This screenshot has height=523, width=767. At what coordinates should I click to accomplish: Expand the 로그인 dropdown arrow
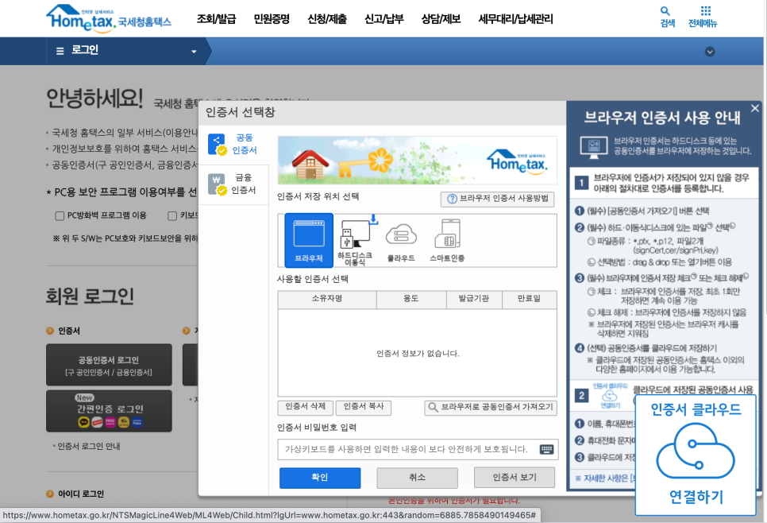coord(194,51)
